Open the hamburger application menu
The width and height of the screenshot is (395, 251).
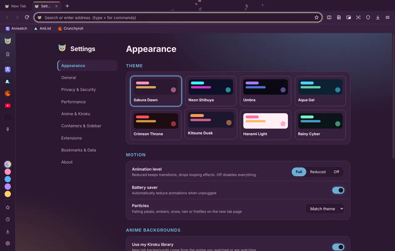coord(387,18)
